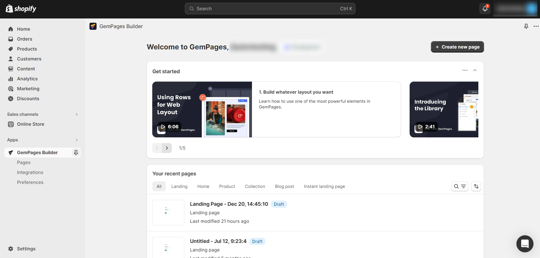Open the Get started card options menu
This screenshot has width=540, height=258.
(465, 70)
